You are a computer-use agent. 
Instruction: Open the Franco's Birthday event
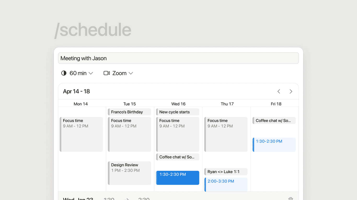129,112
